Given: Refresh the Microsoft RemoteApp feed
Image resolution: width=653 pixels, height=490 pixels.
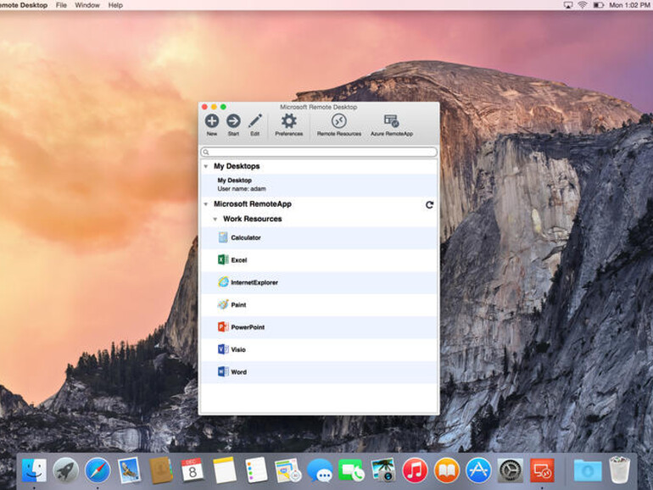Looking at the screenshot, I should [x=429, y=205].
